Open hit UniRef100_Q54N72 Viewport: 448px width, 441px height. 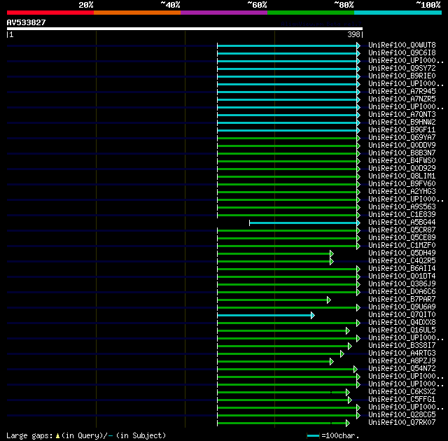click(x=402, y=369)
